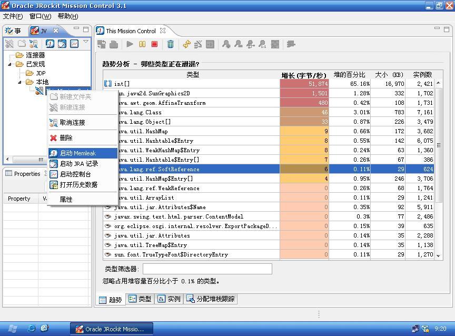Click the table scrollbar down arrow
The height and width of the screenshot is (336, 455).
[439, 255]
